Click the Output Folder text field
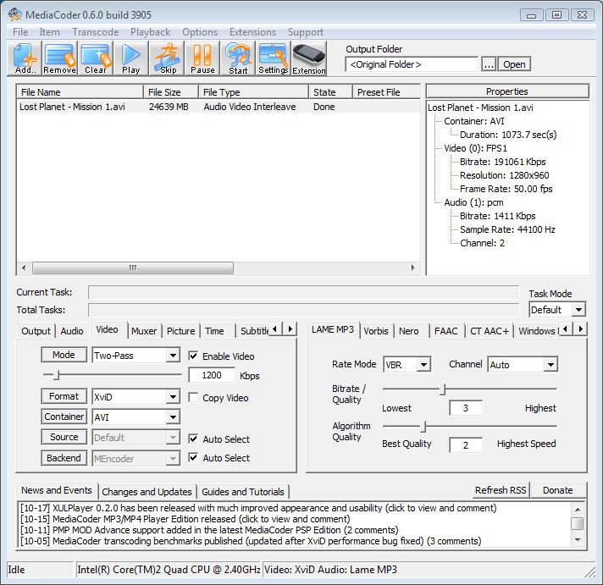This screenshot has width=603, height=585. 412,64
